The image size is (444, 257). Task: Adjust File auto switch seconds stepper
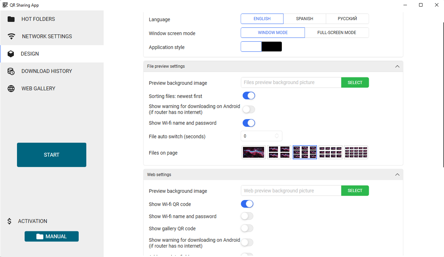click(x=277, y=136)
